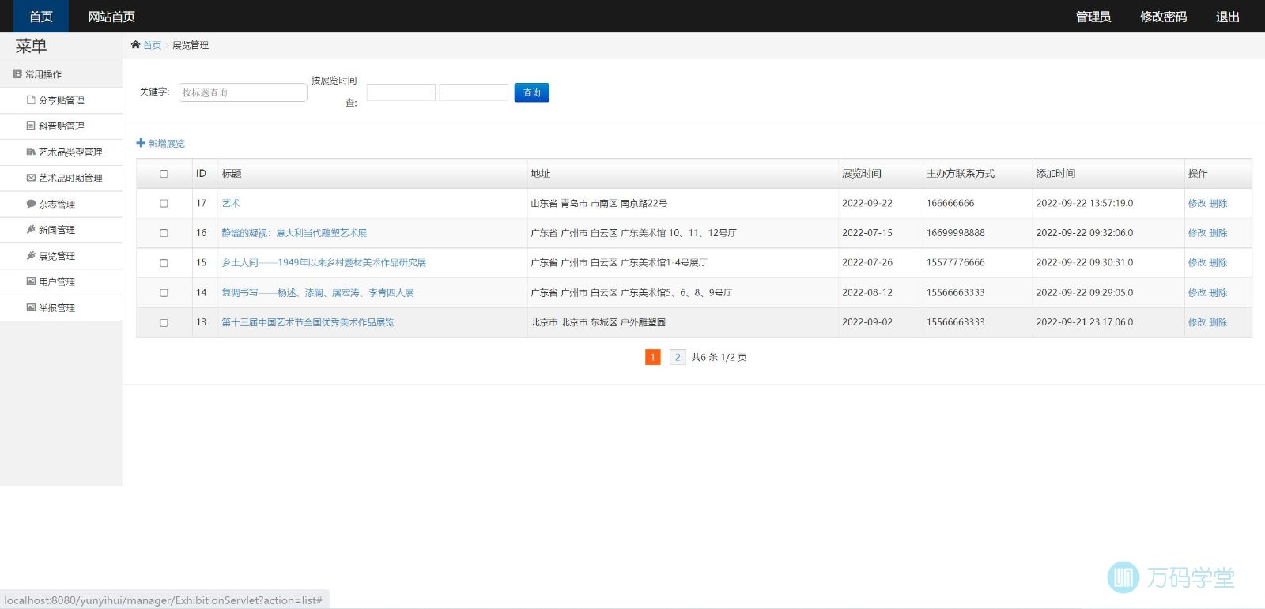
Task: Toggle the select-all checkbox in header
Action: point(164,174)
